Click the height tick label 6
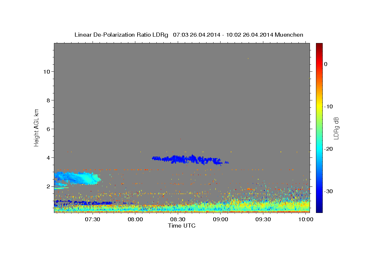Screen dimensions: 383x255 click(48, 129)
